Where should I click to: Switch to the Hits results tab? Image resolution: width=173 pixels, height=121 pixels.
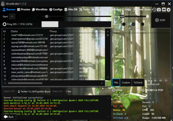tap(116, 83)
